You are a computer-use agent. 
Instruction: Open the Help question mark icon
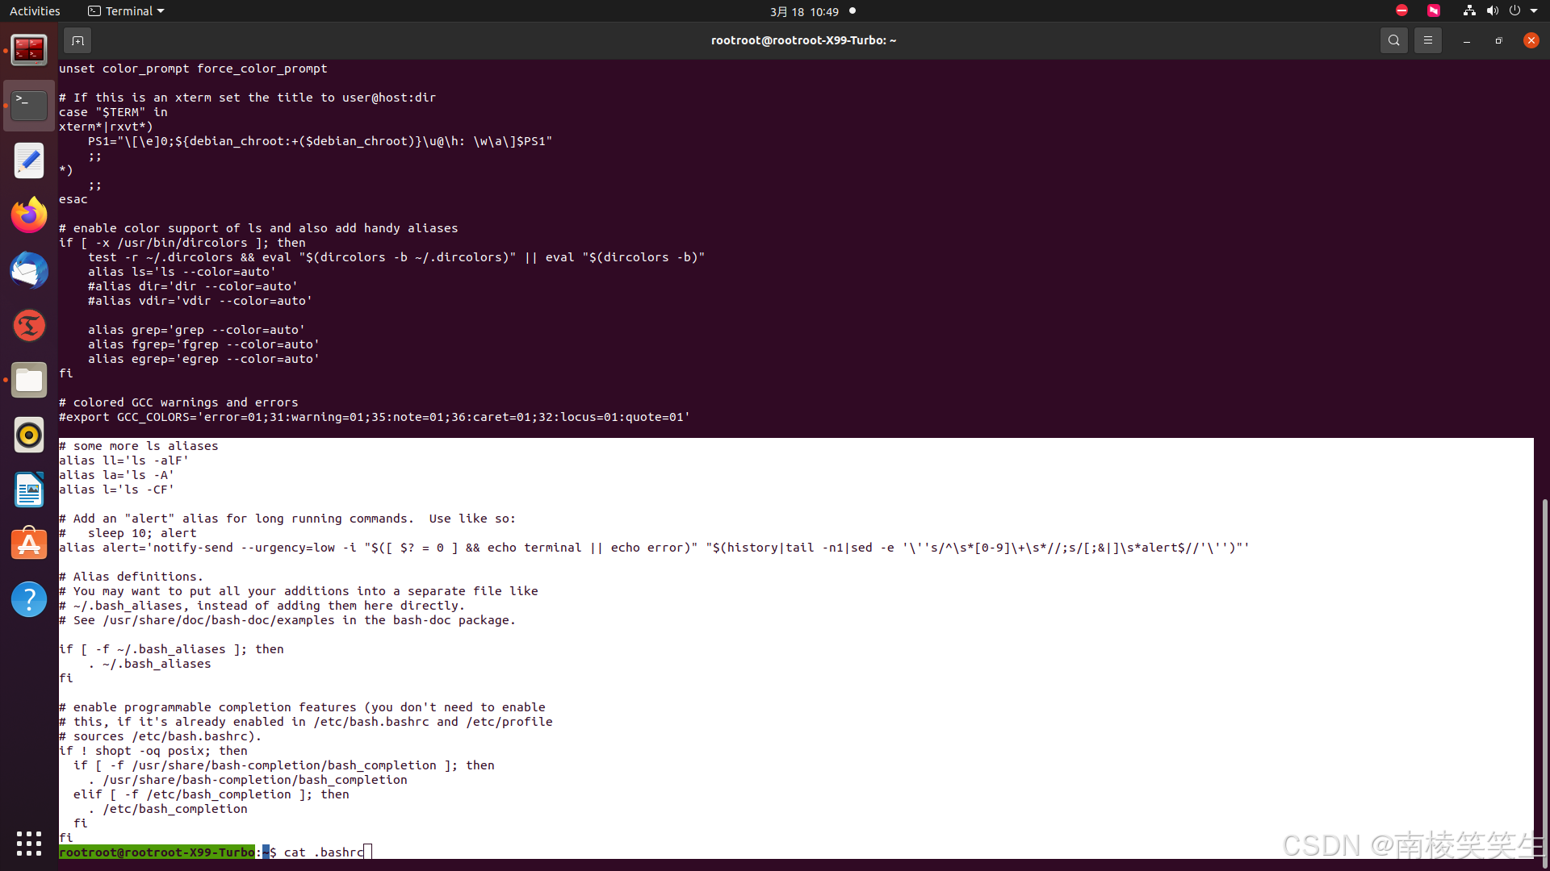point(29,599)
